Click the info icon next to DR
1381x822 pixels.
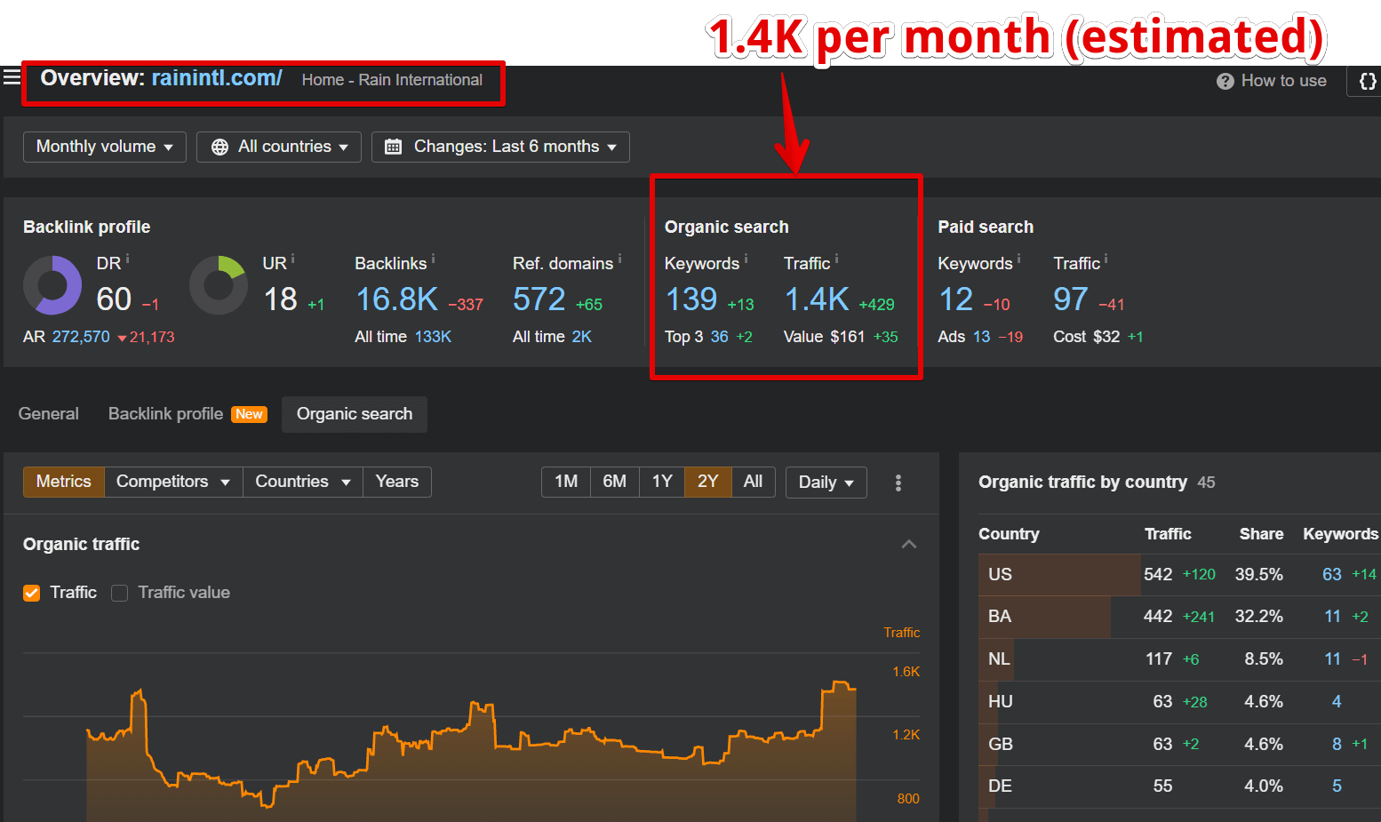click(x=128, y=259)
